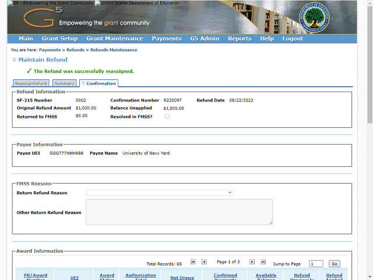Switch to the ReassignRefund tab
The height and width of the screenshot is (280, 373).
click(31, 83)
